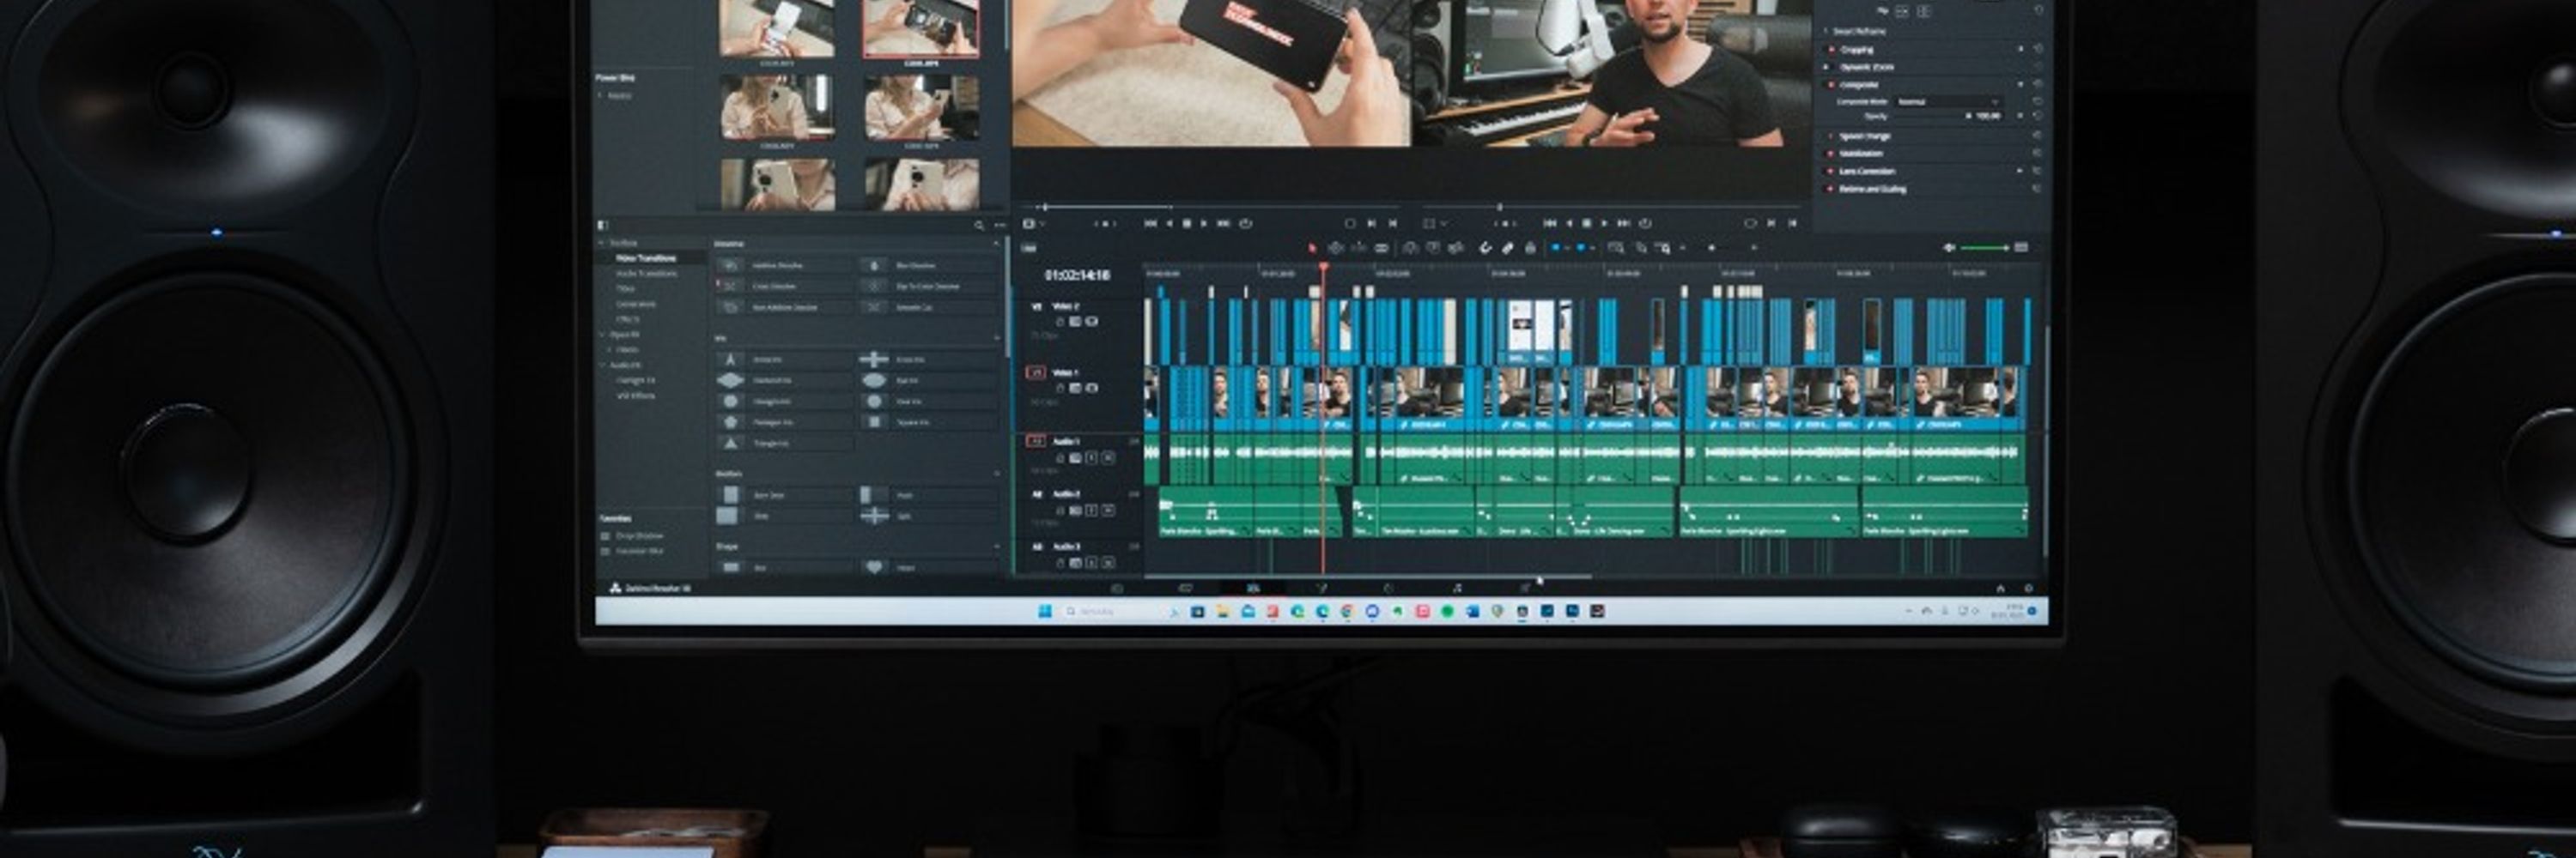The width and height of the screenshot is (2576, 858).
Task: Click Play in the source viewer
Action: (1204, 224)
